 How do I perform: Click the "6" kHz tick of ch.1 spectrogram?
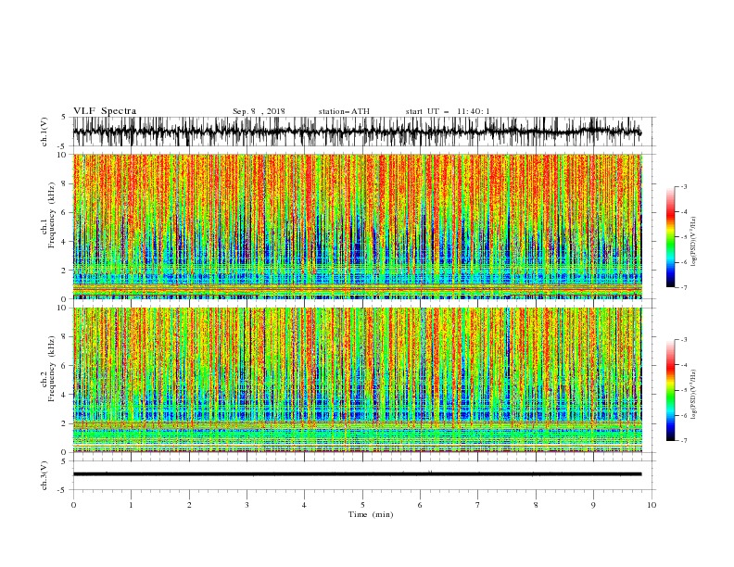64,212
